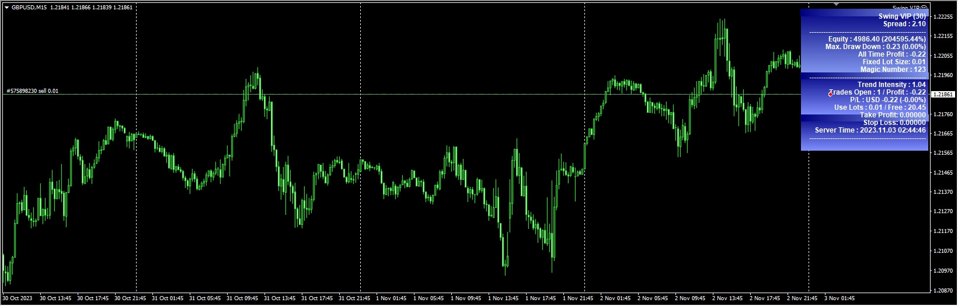Click the All Time Profit : -0.22 line
The height and width of the screenshot is (306, 958).
click(892, 54)
